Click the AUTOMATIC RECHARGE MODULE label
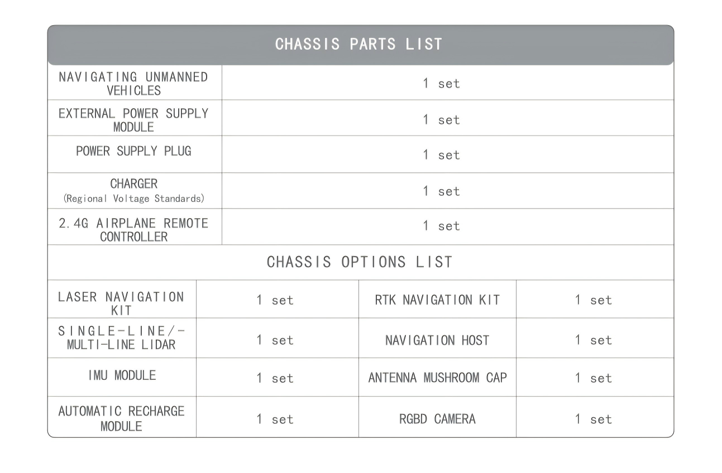The image size is (722, 473). click(121, 418)
